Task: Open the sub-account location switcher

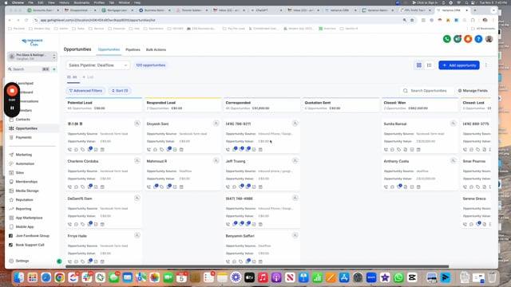Action: [x=32, y=57]
